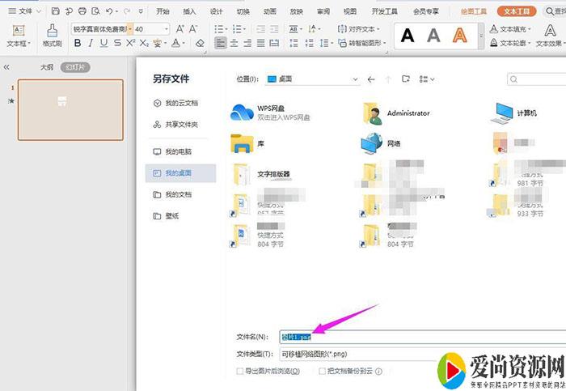Enable the 导出图片后浏览 checkbox

click(x=239, y=371)
